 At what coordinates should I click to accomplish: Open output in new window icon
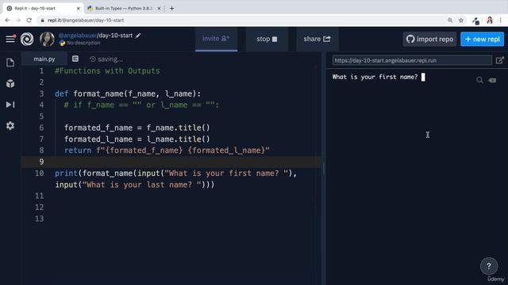499,60
